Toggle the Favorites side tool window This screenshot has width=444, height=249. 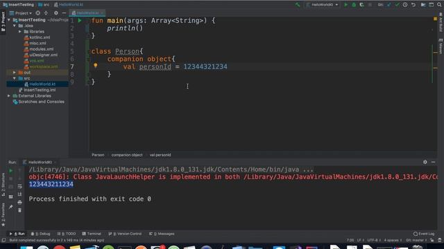pyautogui.click(x=3, y=214)
